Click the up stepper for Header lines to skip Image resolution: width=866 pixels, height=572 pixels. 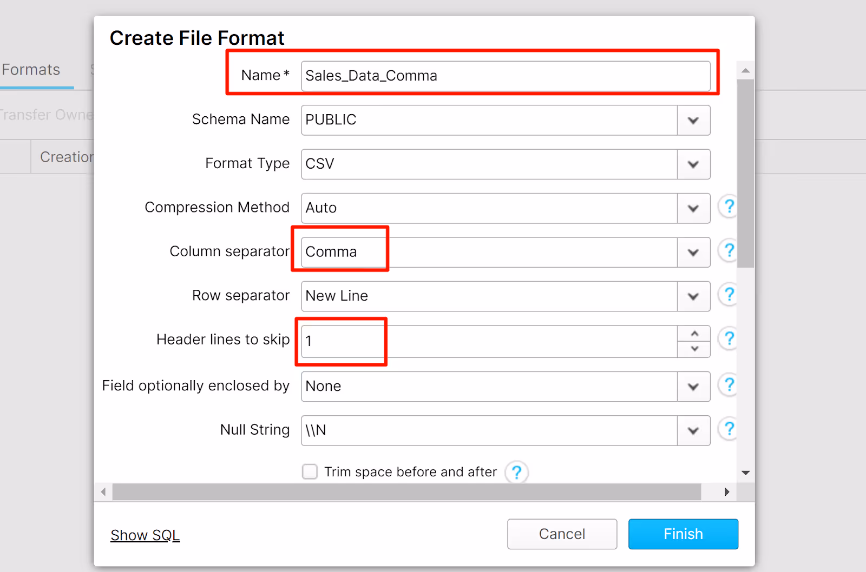694,334
